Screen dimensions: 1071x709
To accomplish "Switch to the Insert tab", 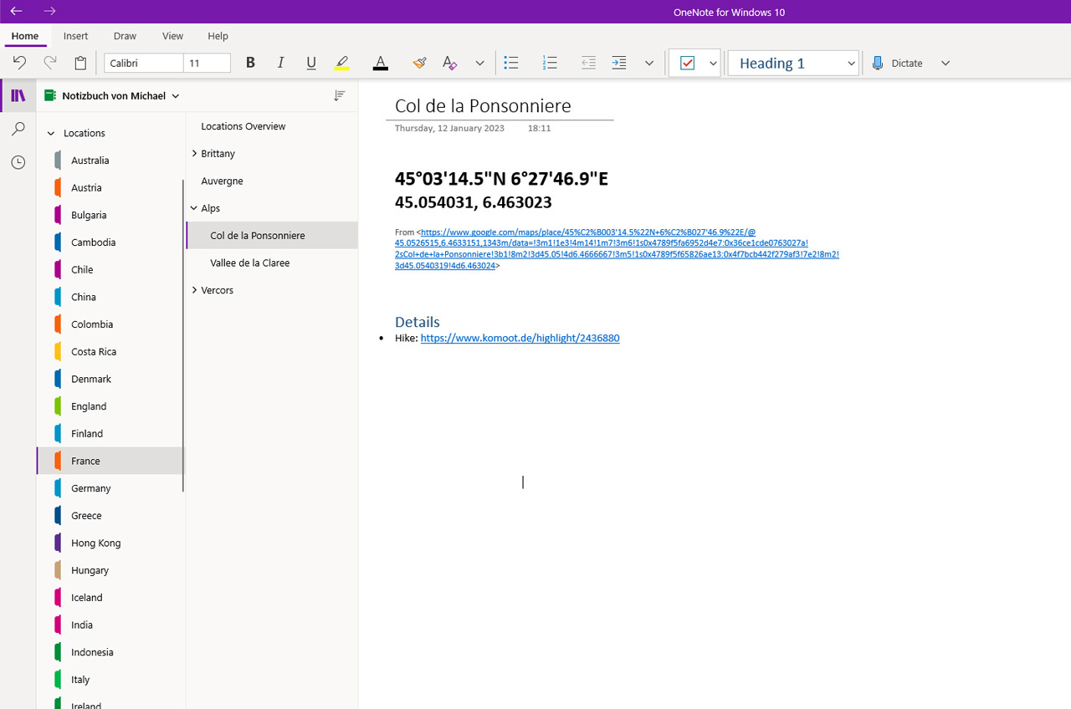I will coord(76,36).
